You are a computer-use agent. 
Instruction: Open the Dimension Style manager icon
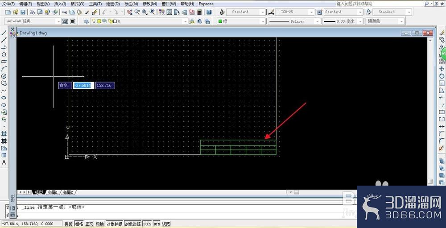(x=271, y=12)
